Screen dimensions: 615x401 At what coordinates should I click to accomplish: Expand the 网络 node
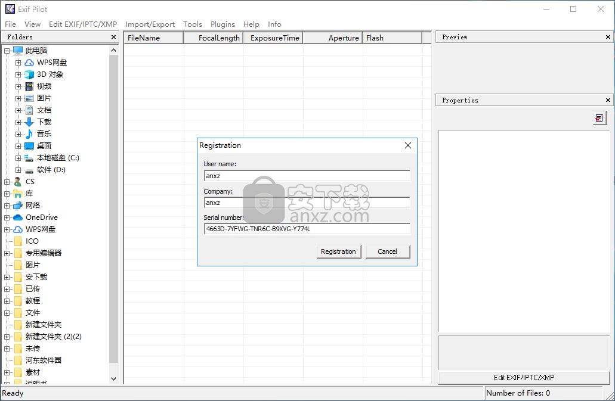pyautogui.click(x=7, y=206)
